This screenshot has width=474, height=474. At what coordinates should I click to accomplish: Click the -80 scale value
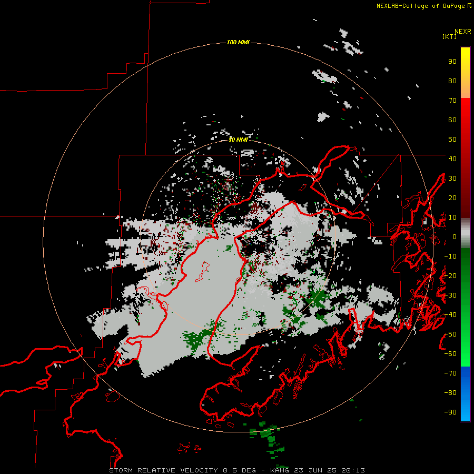pos(450,393)
